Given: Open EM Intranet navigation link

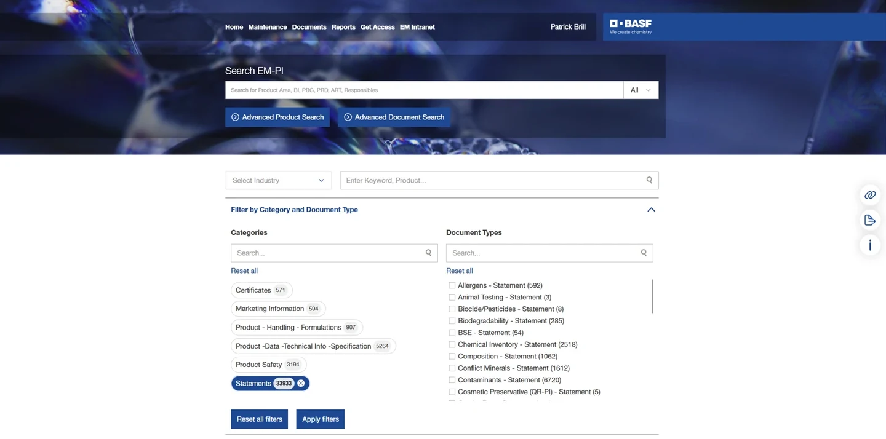Looking at the screenshot, I should click(x=417, y=27).
